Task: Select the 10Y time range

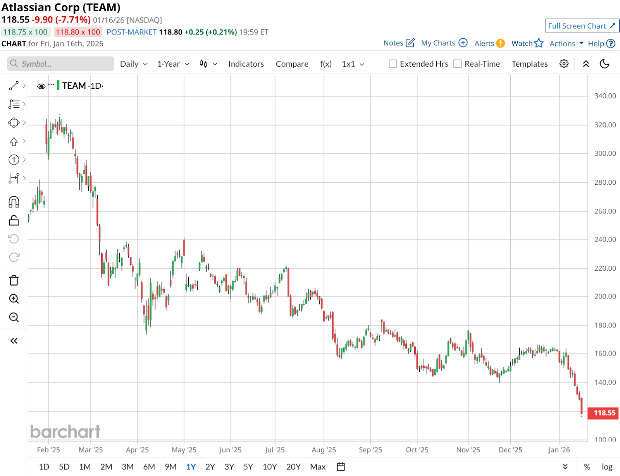Action: tap(270, 467)
